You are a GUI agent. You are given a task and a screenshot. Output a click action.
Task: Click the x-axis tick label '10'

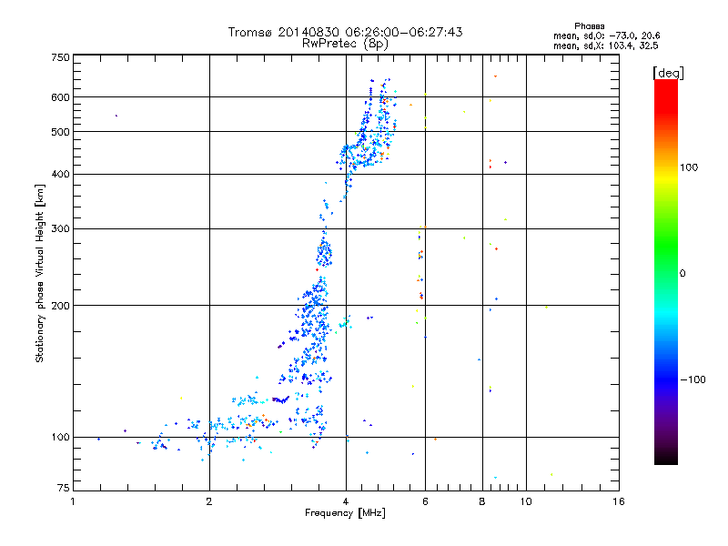[x=526, y=502]
